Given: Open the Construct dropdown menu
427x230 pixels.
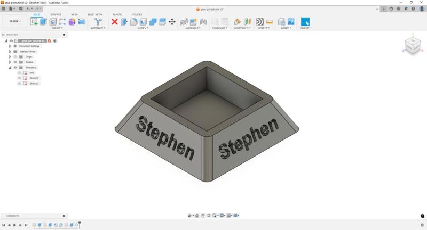Looking at the screenshot, I should [x=242, y=28].
